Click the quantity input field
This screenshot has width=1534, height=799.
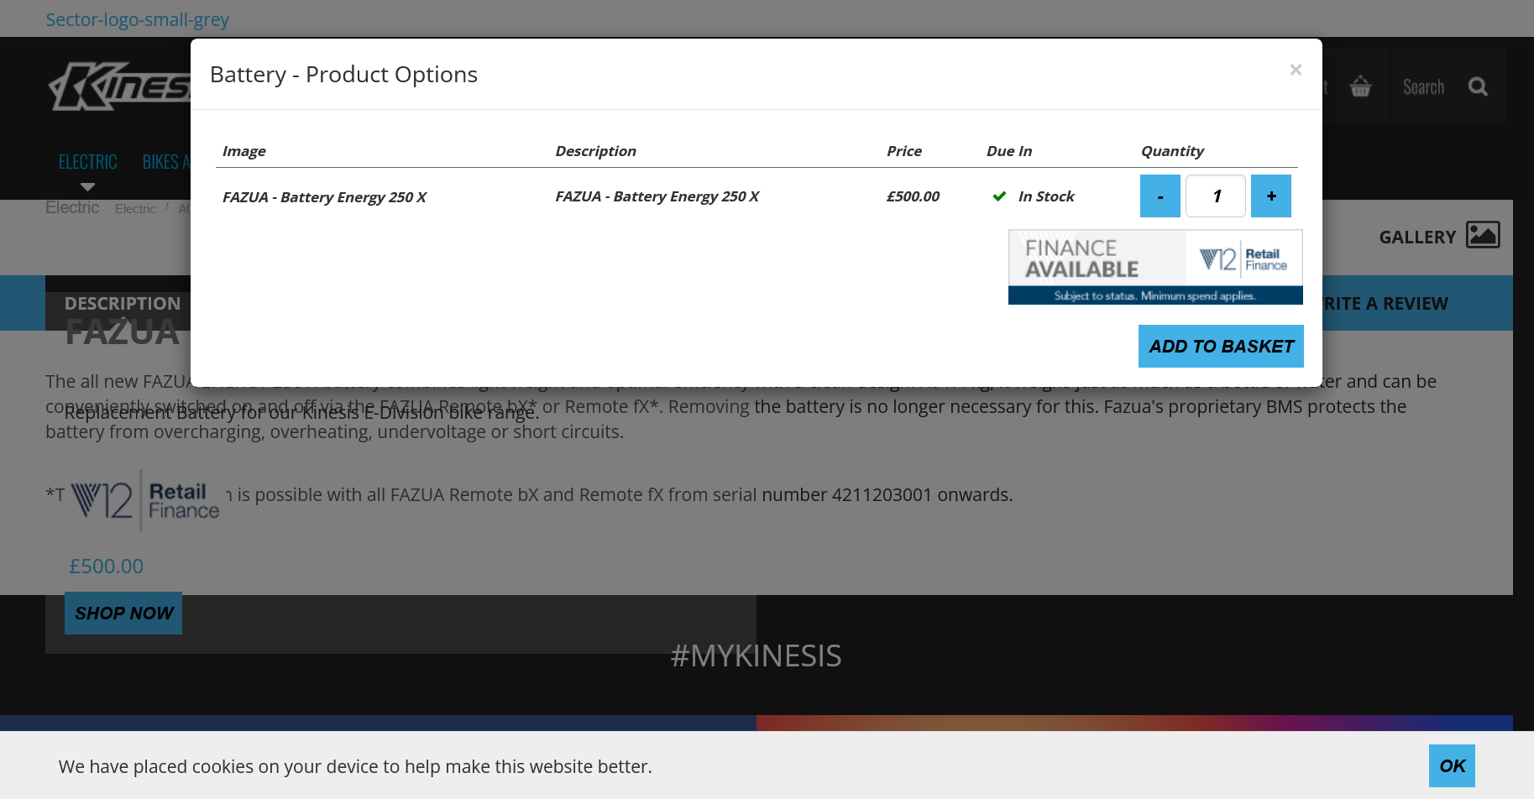1215,196
